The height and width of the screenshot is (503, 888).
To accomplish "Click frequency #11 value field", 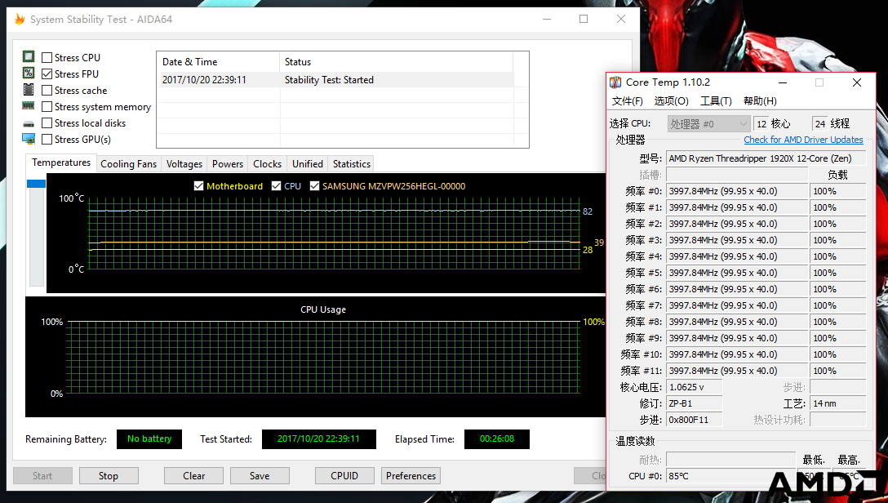I will 737,371.
